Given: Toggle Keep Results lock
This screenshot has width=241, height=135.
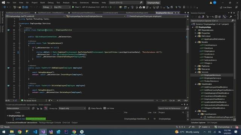Looking at the screenshot, I should pos(95,108).
